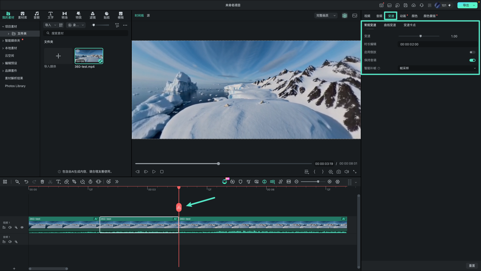
Task: Open the 转场 transitions panel
Action: (64, 15)
